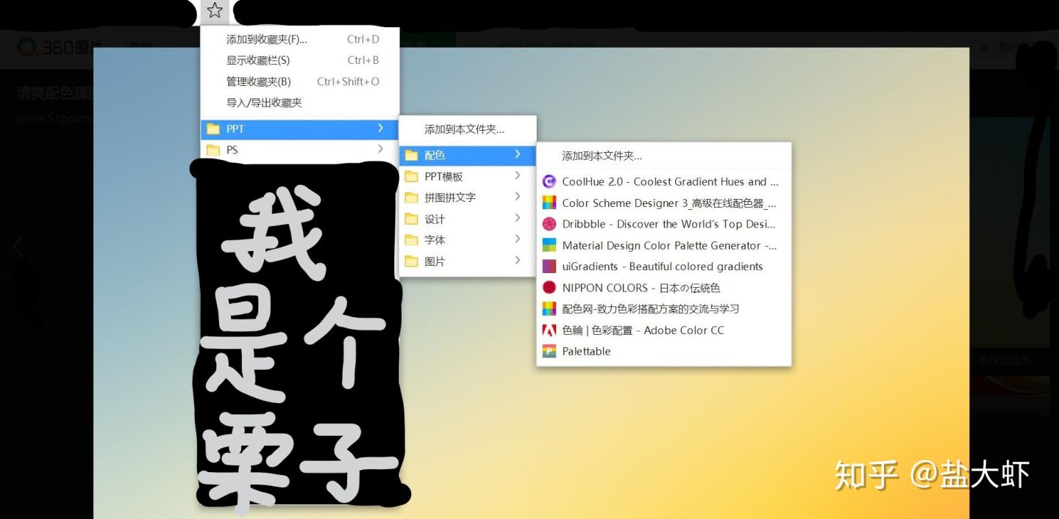Click the Palettable favicon
The height and width of the screenshot is (519, 1059).
pyautogui.click(x=549, y=351)
